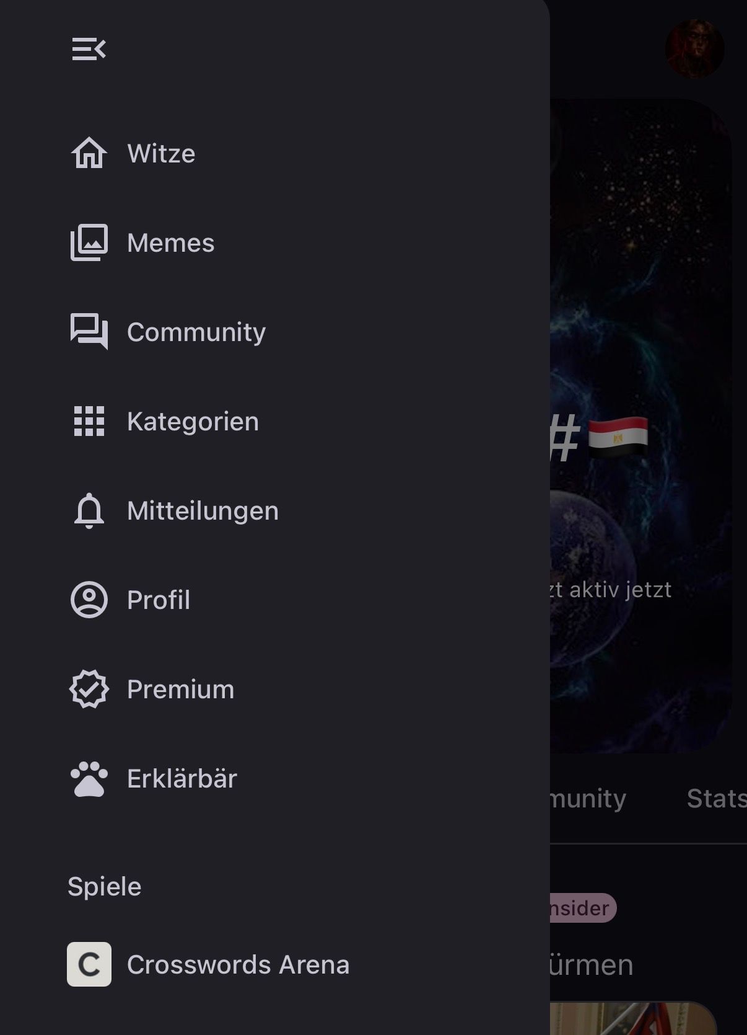Image resolution: width=747 pixels, height=1035 pixels.
Task: Tap the user avatar picture
Action: tap(694, 49)
